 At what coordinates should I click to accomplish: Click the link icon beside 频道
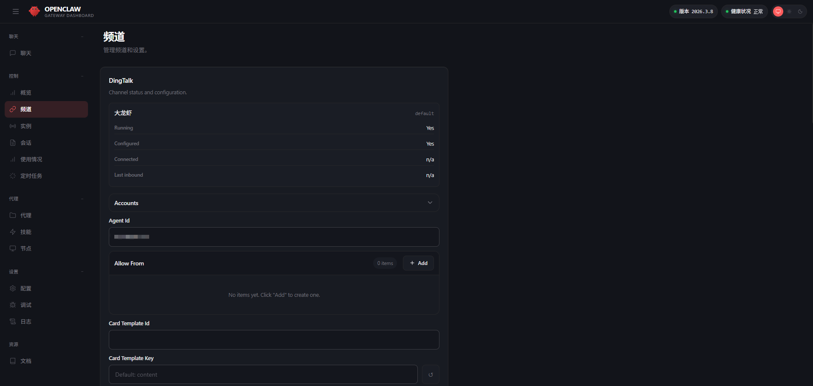pos(13,109)
